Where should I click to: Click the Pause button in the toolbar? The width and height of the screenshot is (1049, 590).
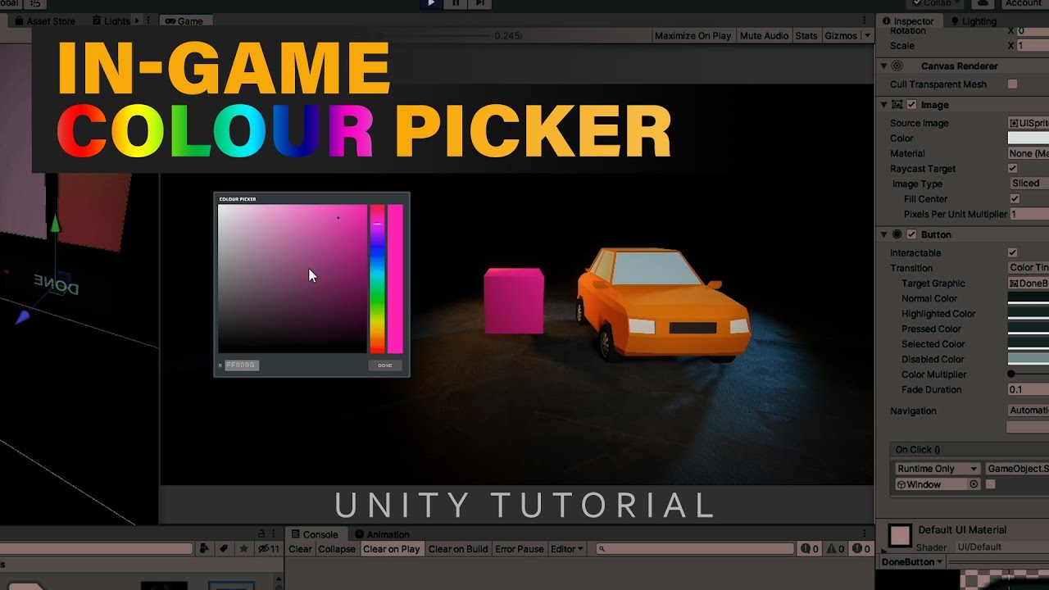tap(456, 3)
